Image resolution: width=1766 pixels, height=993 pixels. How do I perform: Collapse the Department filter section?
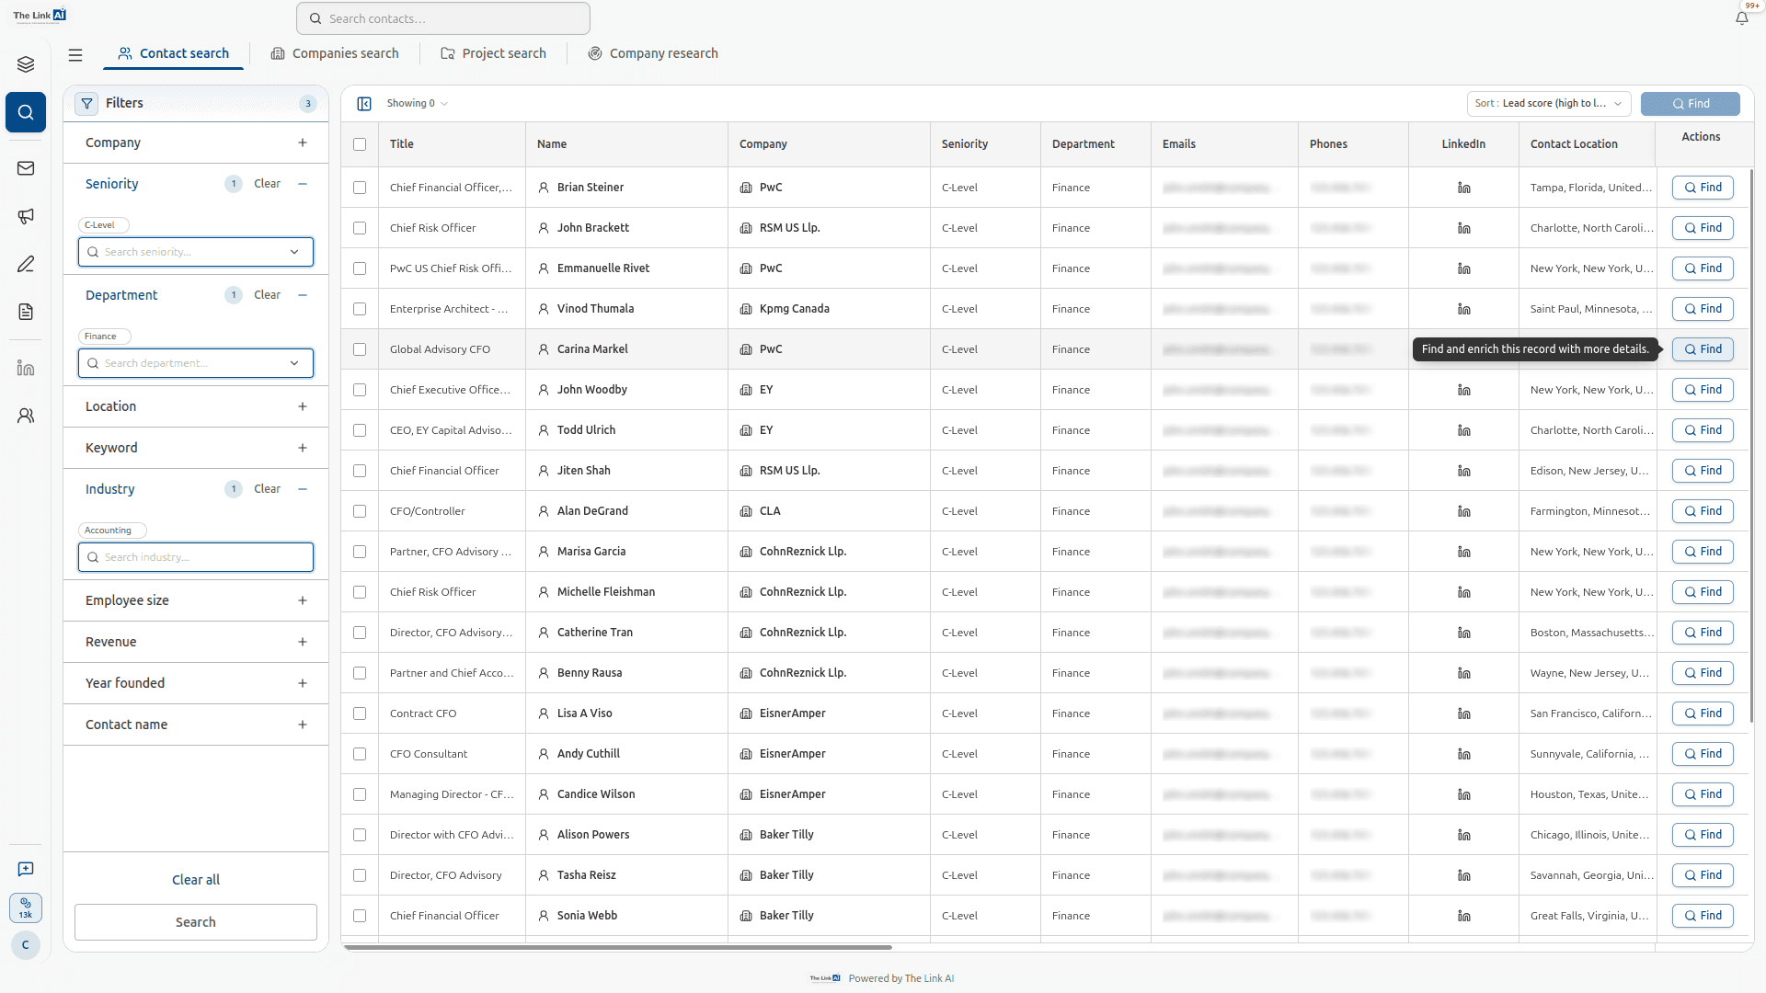click(x=303, y=295)
